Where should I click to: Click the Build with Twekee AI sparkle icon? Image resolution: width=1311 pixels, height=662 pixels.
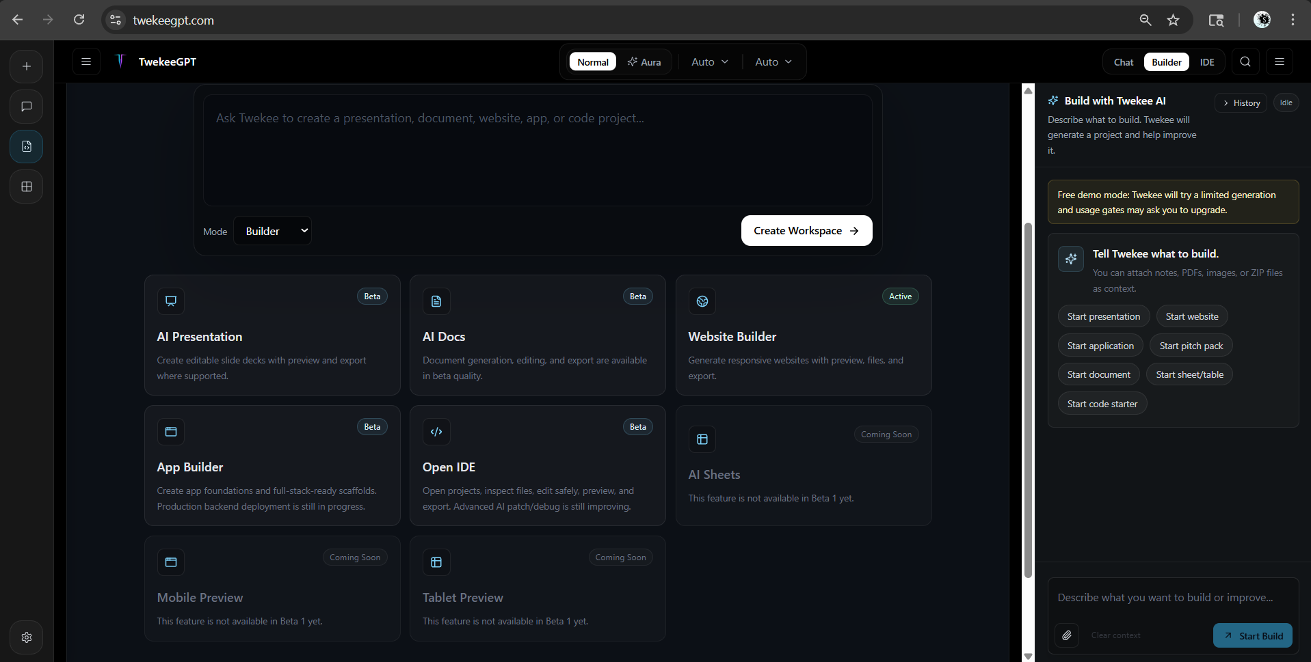(x=1053, y=100)
